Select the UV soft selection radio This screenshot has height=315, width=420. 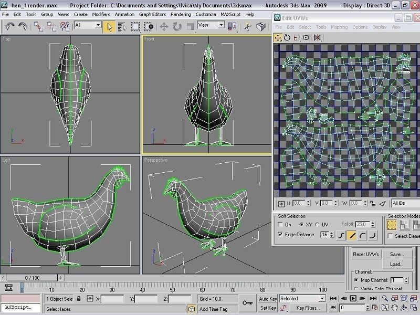(318, 225)
